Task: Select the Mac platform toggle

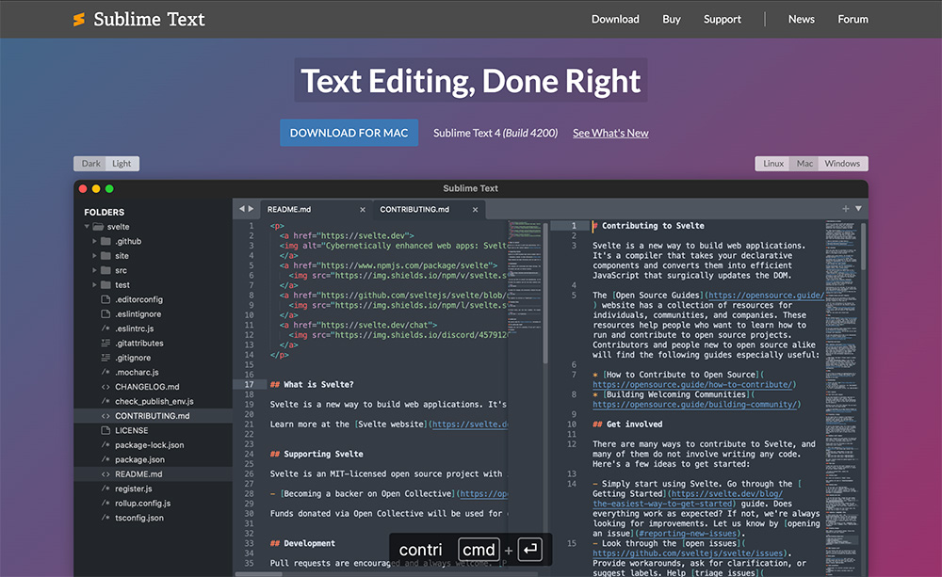Action: [804, 164]
